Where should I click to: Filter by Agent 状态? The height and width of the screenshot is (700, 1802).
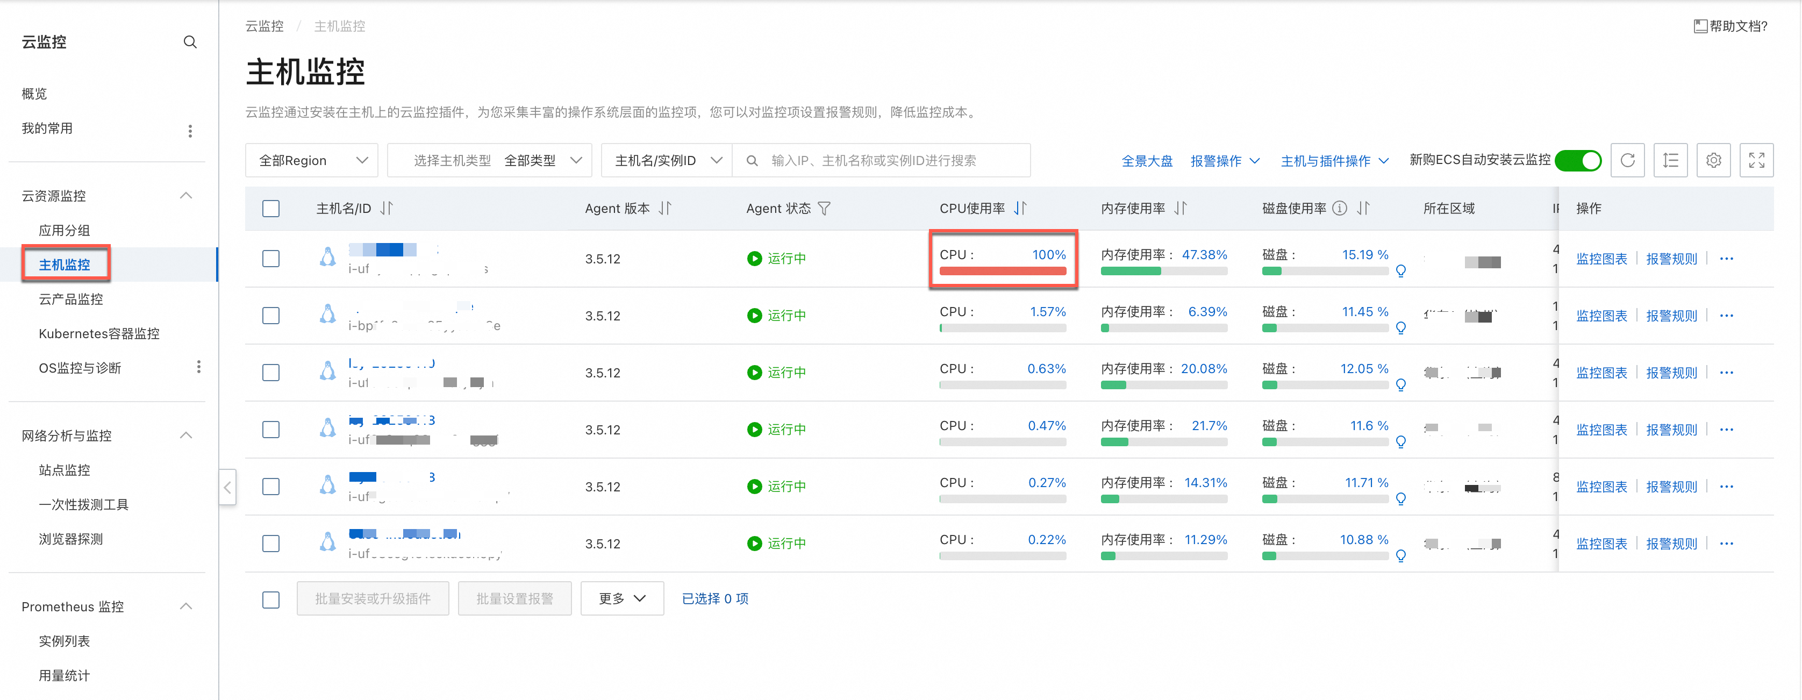point(824,209)
